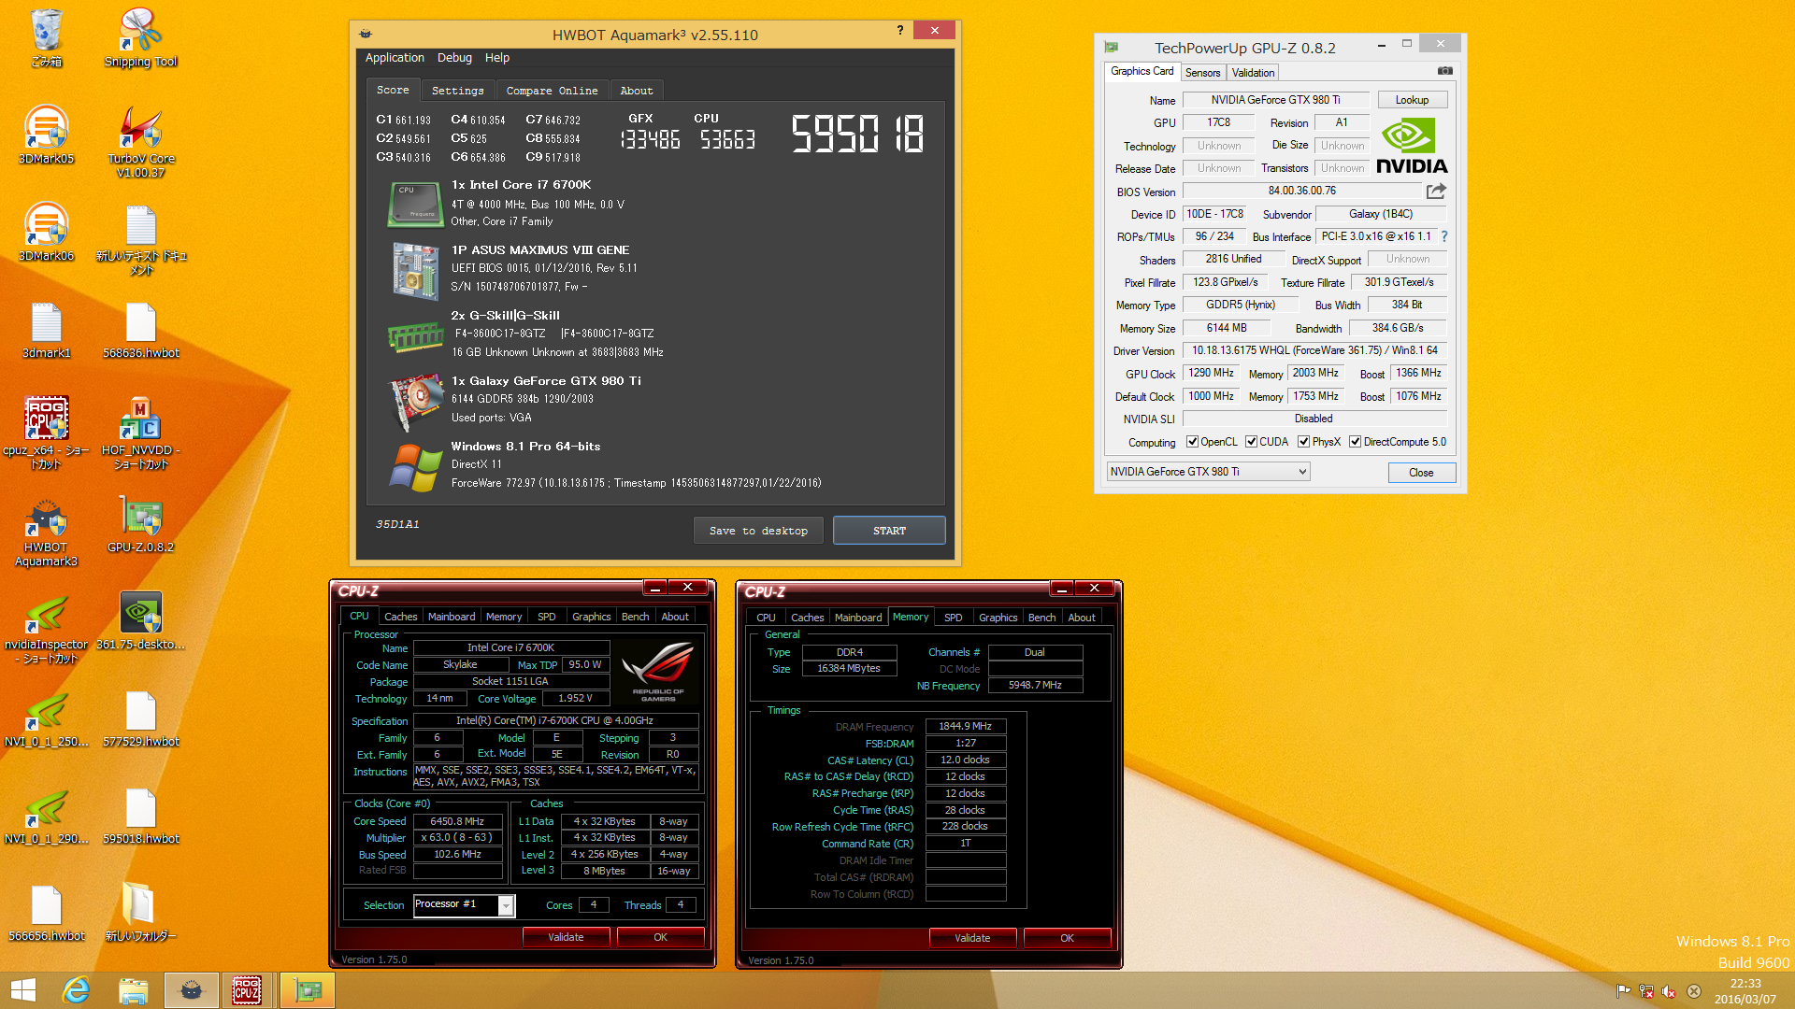The height and width of the screenshot is (1009, 1795).
Task: Click Validate in left CPU-Z window
Action: (566, 937)
